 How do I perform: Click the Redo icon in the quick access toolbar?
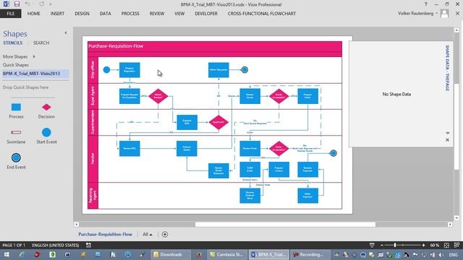click(x=42, y=4)
